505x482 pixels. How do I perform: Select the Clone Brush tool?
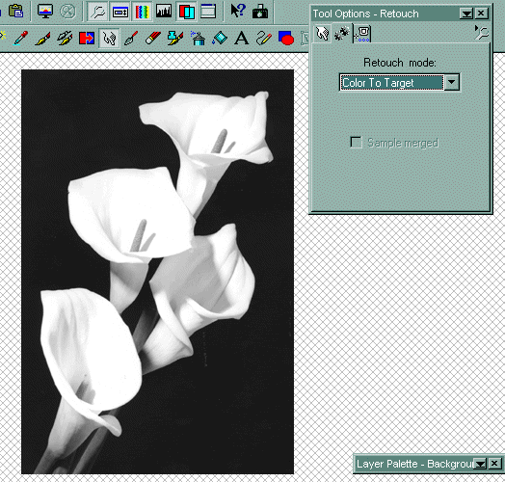[65, 38]
